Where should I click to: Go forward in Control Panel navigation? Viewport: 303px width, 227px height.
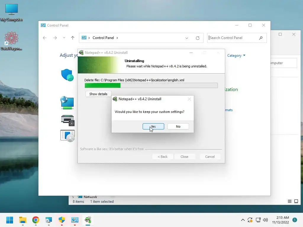coord(55,38)
